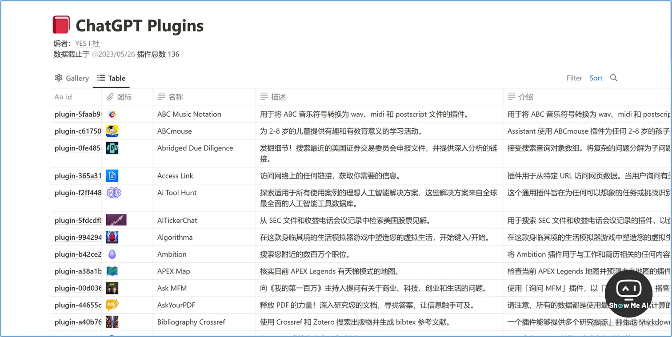
Task: Click the 介绍 column header
Action: (587, 97)
